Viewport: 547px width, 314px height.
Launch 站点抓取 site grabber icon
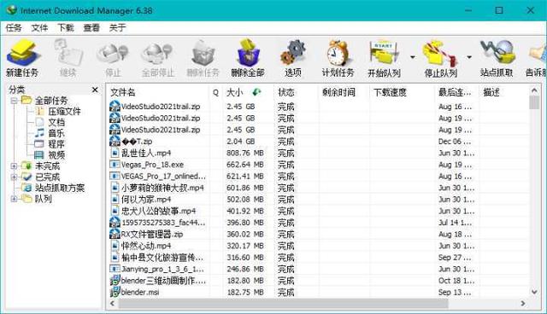(497, 53)
